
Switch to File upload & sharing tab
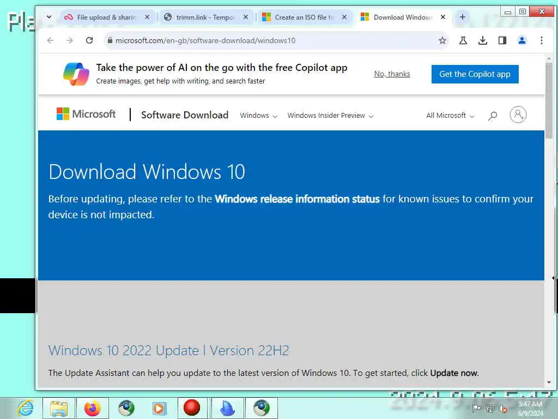pos(107,17)
